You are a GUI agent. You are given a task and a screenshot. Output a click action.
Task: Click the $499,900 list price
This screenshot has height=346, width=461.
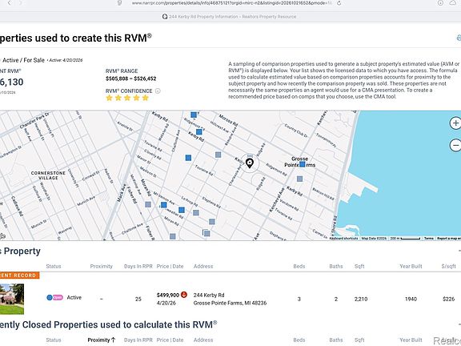[168, 295]
